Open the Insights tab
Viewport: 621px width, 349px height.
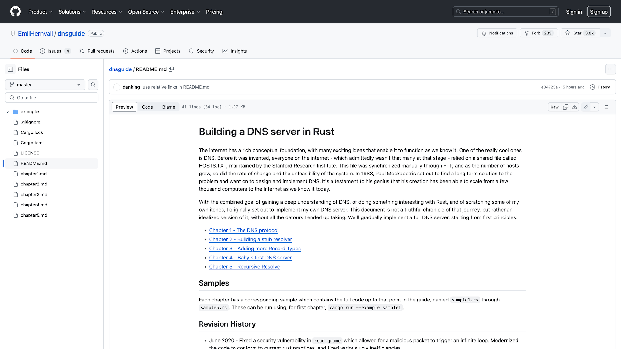click(x=234, y=51)
